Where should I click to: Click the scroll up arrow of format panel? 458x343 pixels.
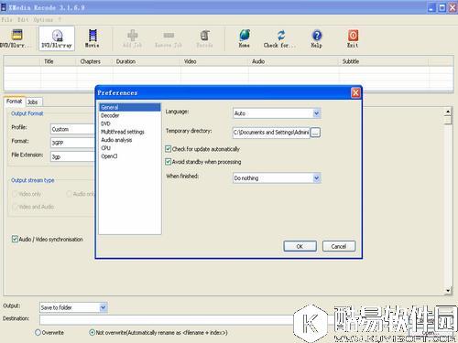pos(448,112)
